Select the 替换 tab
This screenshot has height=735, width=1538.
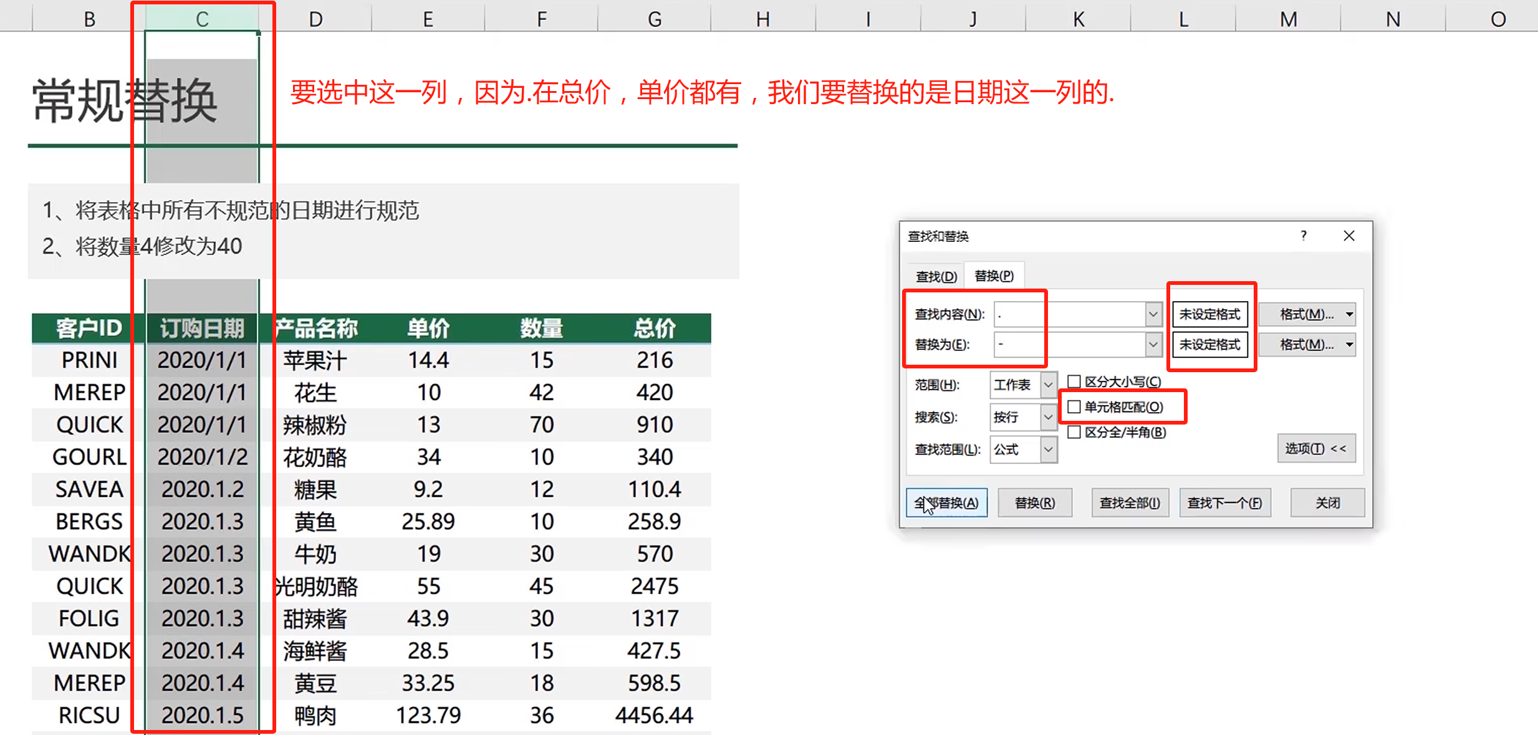994,276
